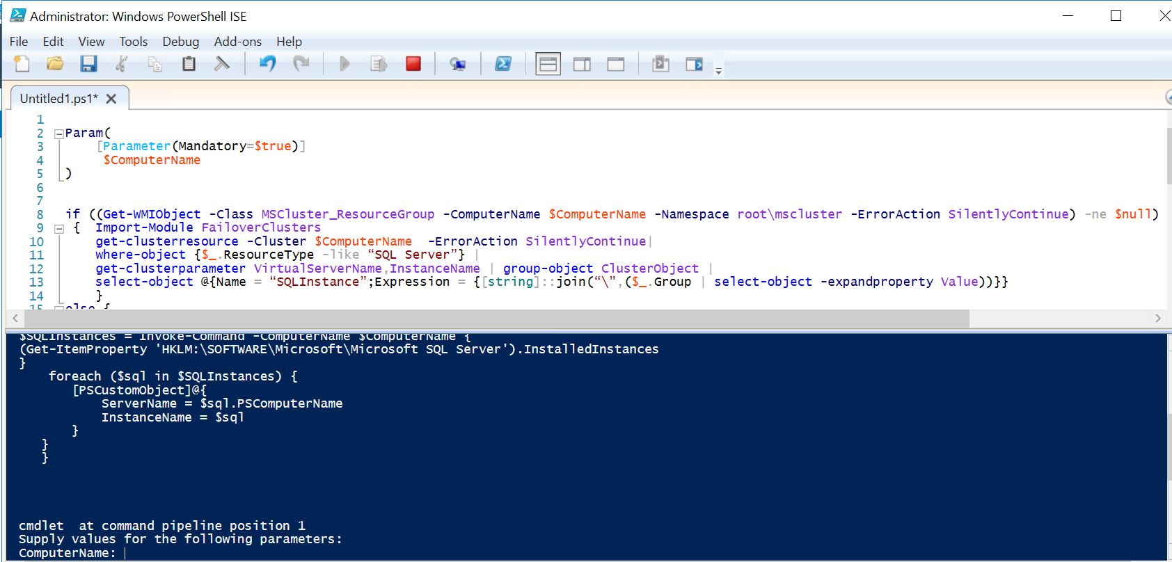1172x562 pixels.
Task: Close the Untitled1.ps1 tab
Action: (111, 99)
